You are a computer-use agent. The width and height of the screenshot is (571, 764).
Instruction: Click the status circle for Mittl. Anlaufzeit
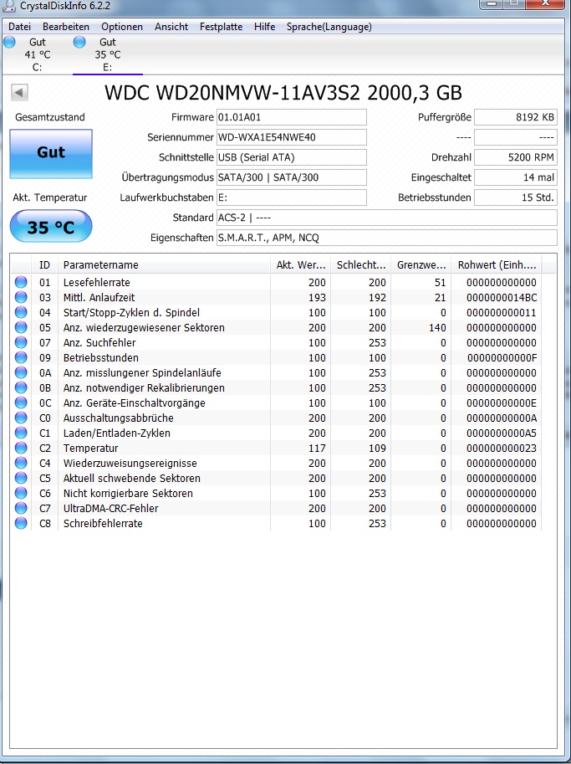click(x=21, y=298)
